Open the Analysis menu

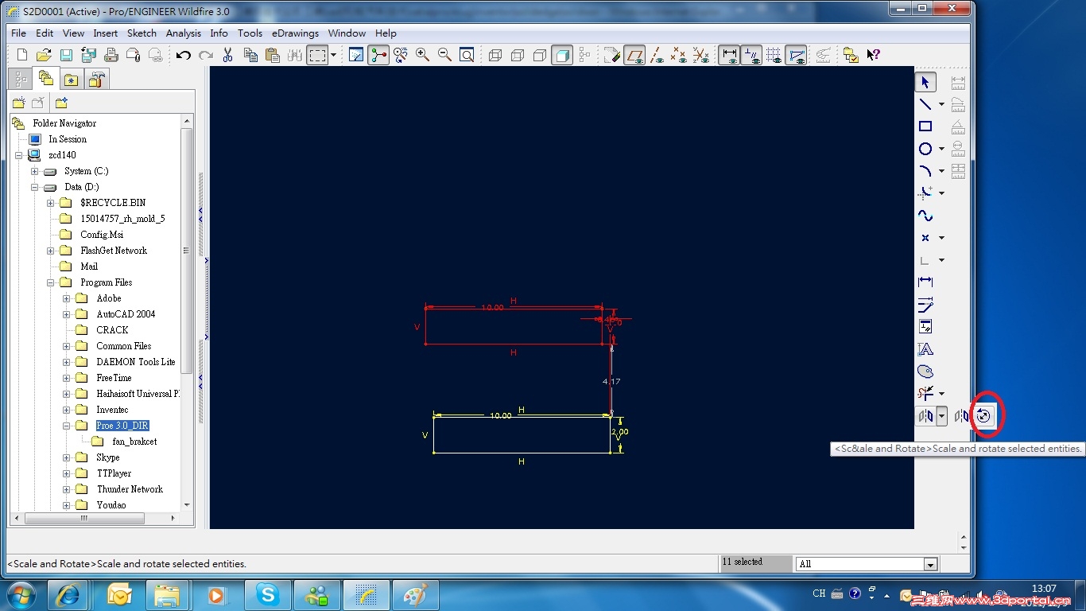click(183, 33)
